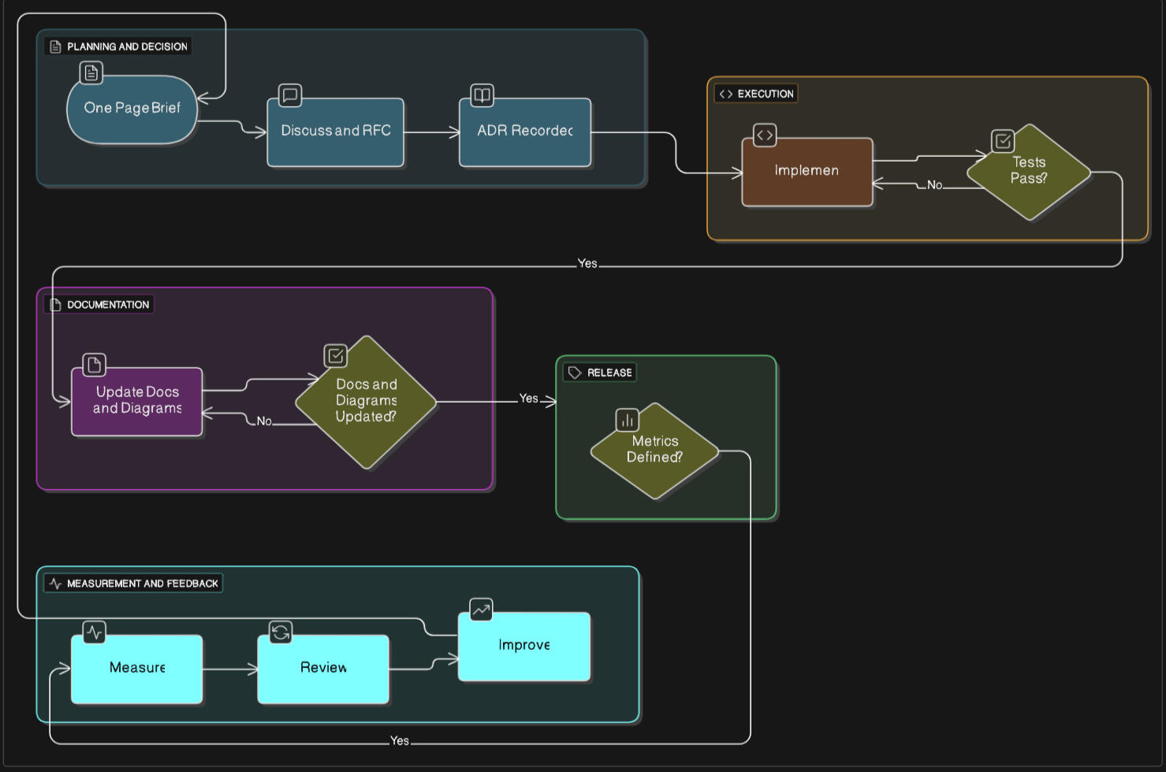Click the bar chart icon on Metrics Defined

[x=628, y=420]
